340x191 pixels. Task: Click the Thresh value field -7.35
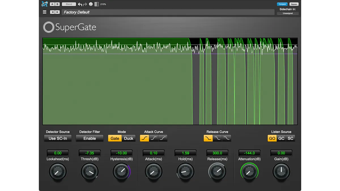[x=90, y=153]
